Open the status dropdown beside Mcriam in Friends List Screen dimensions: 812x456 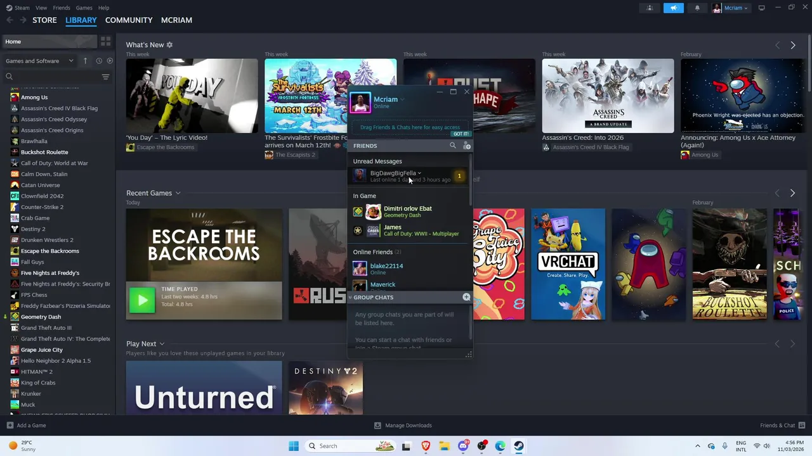[x=402, y=99]
